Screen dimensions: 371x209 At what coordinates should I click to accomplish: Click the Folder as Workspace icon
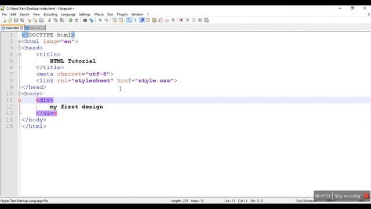(x=166, y=20)
